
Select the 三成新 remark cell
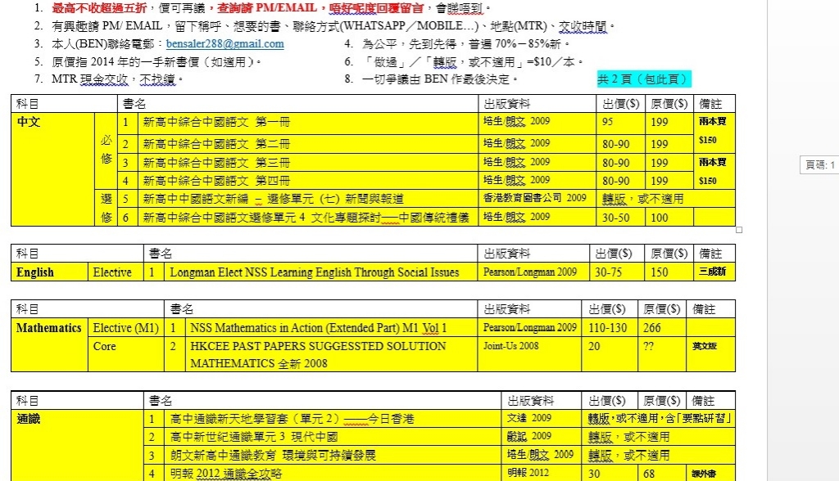(x=712, y=272)
